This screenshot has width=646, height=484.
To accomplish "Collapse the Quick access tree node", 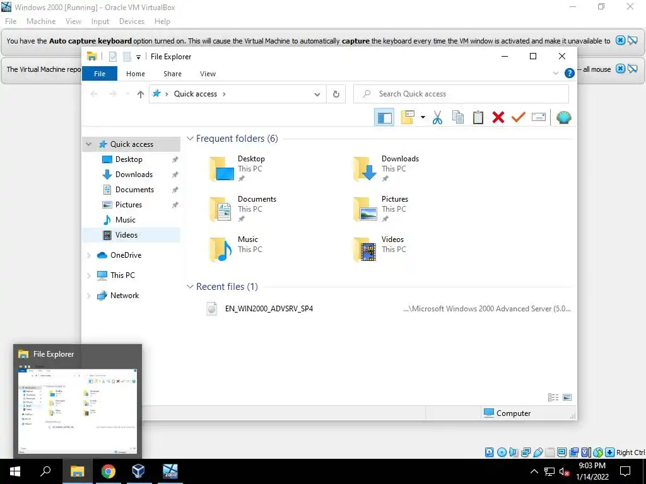I will [88, 144].
